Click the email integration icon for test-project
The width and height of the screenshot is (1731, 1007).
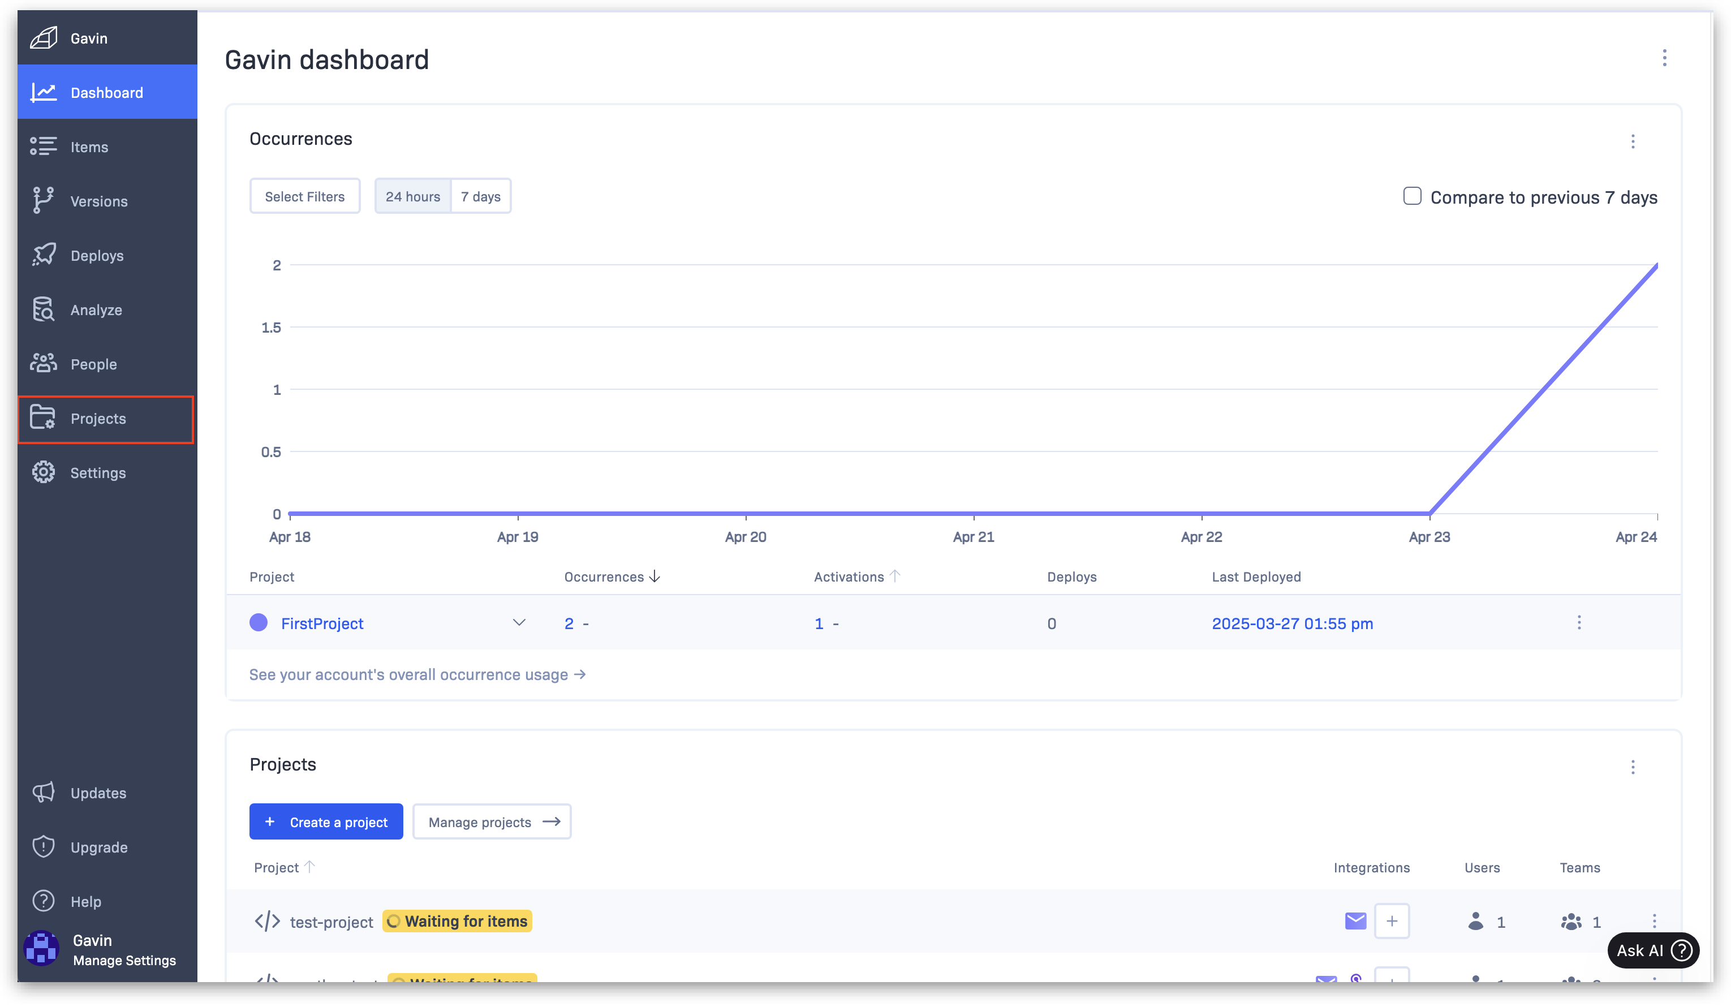pyautogui.click(x=1355, y=920)
